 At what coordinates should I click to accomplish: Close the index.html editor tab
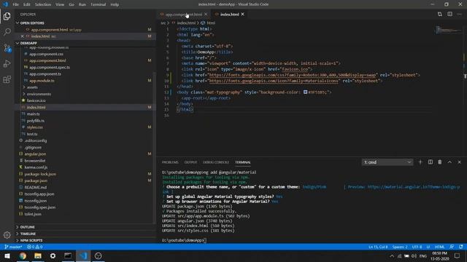tap(243, 15)
